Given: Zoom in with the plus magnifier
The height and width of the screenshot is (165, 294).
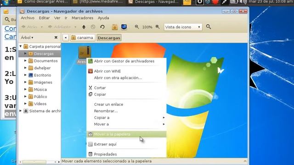Looking at the screenshot, I should pyautogui.click(x=158, y=27).
